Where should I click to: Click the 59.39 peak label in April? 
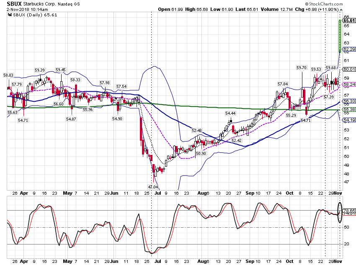click(40, 70)
